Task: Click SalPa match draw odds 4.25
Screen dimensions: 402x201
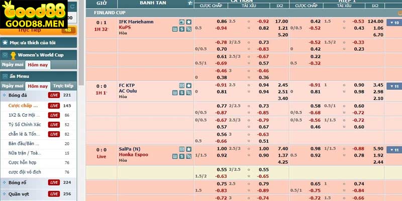Action: point(283,162)
